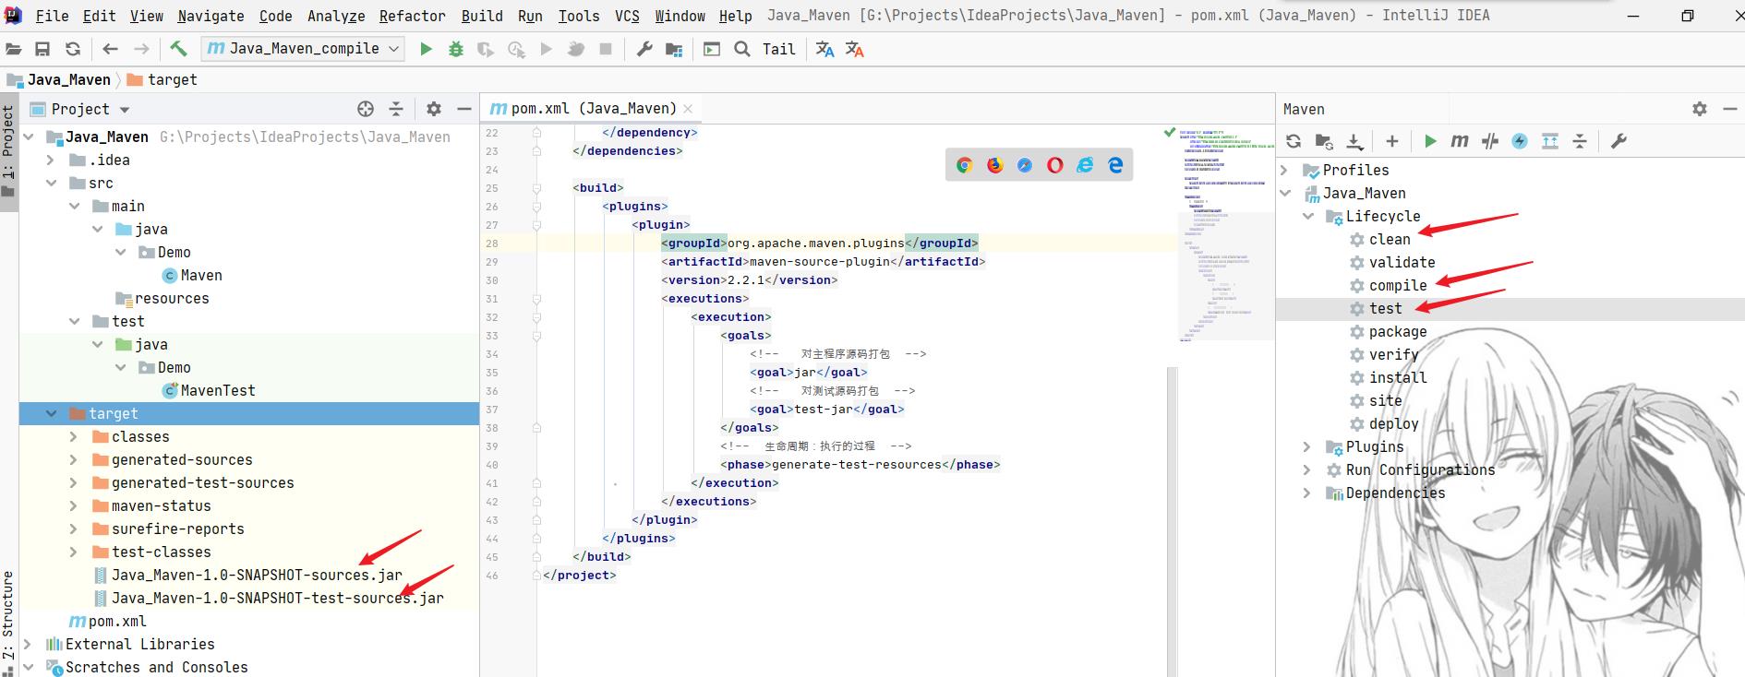1745x677 pixels.
Task: Toggle Offline Mode in Maven toolbar
Action: pyautogui.click(x=1489, y=141)
